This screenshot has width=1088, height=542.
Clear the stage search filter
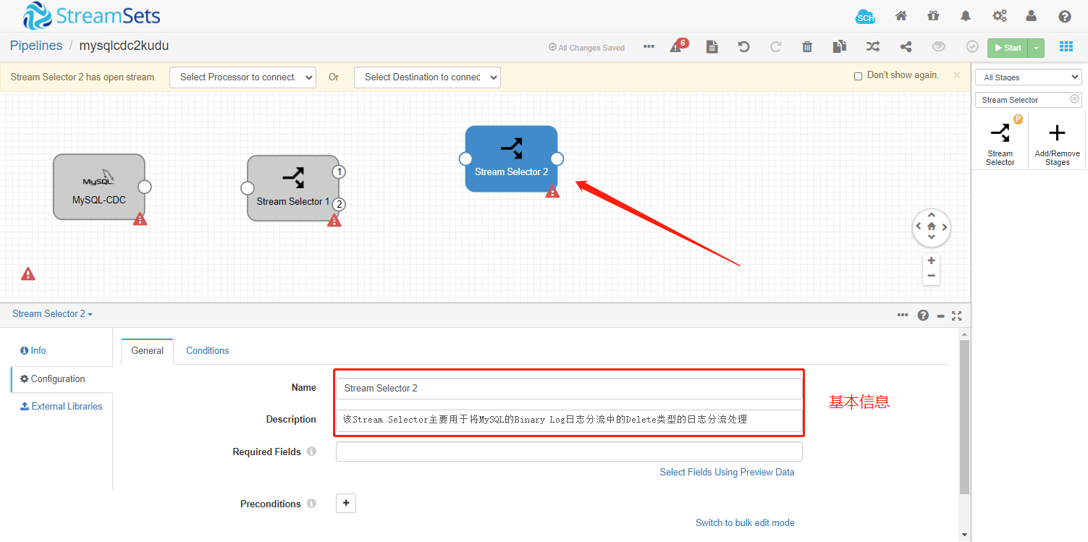pos(1074,99)
